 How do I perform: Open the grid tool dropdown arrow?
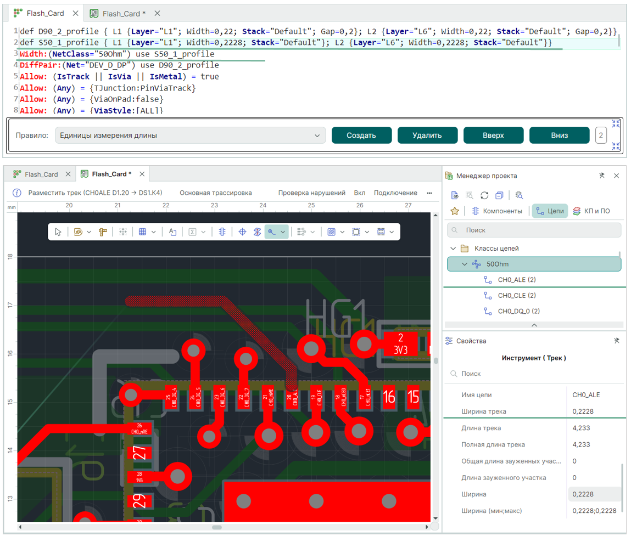point(154,232)
